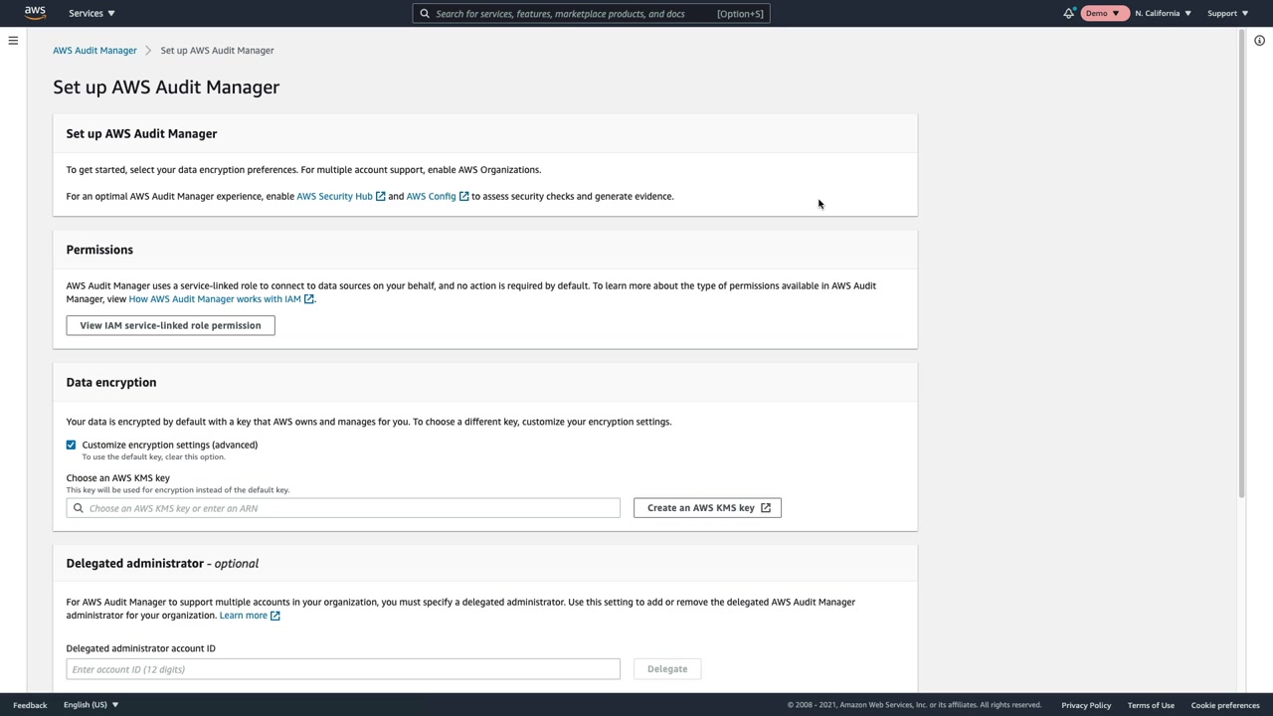Open the info panel icon
The width and height of the screenshot is (1273, 716).
[1259, 41]
